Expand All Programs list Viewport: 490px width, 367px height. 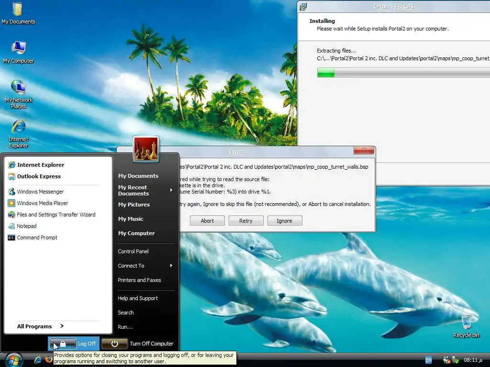41,326
